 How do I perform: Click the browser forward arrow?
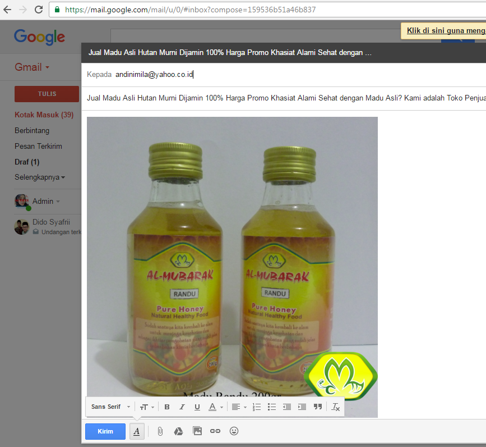coord(23,10)
